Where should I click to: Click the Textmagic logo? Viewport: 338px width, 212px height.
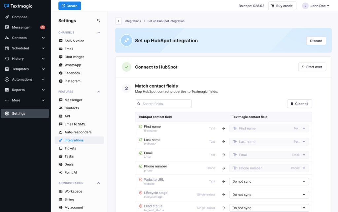click(18, 6)
